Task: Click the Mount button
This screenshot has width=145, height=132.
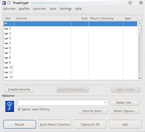Action: (x=20, y=124)
